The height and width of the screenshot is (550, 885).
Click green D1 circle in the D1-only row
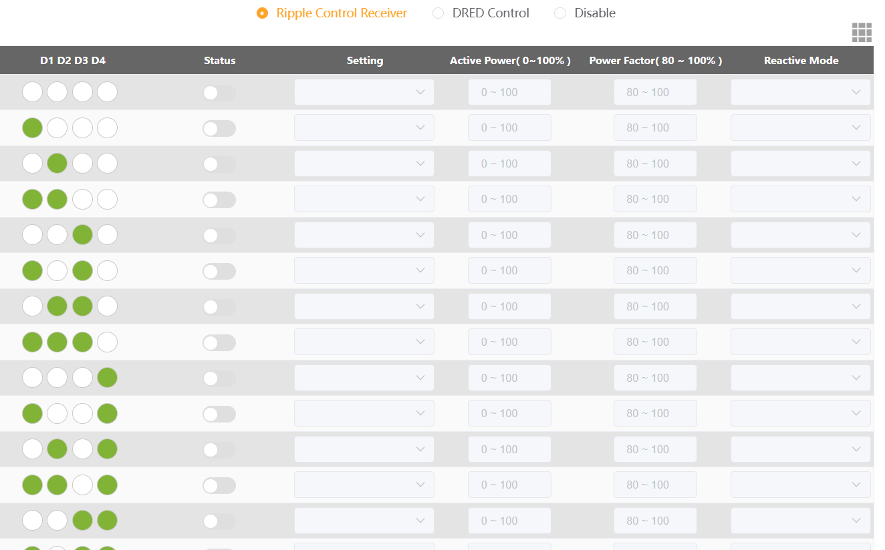tap(32, 127)
